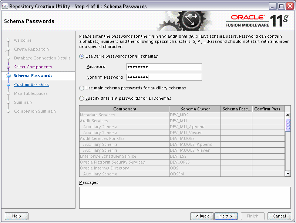Click the Schema Owner column header
296x223 pixels.
pyautogui.click(x=195, y=109)
